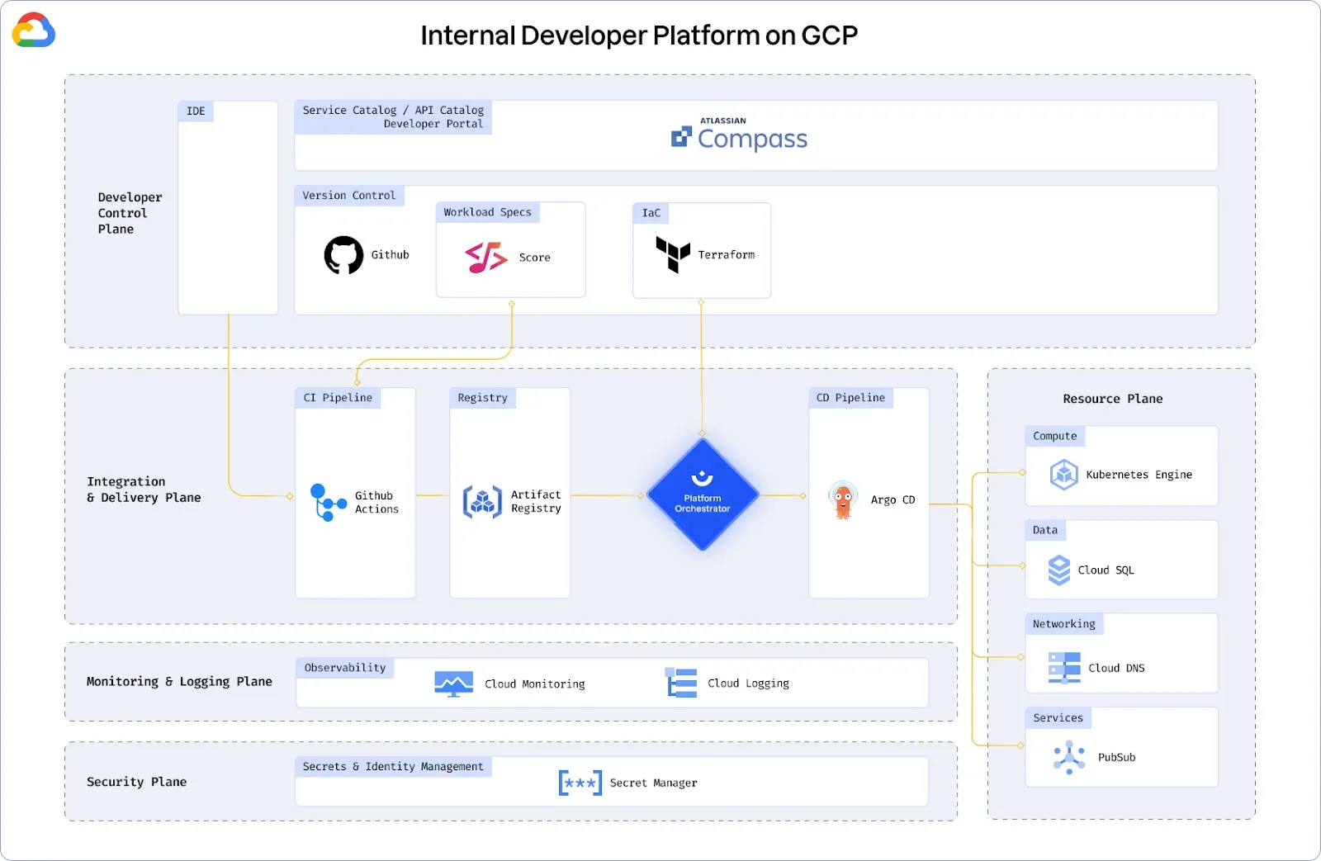Click the Github octocat icon under Version Control
1321x861 pixels.
tap(342, 254)
